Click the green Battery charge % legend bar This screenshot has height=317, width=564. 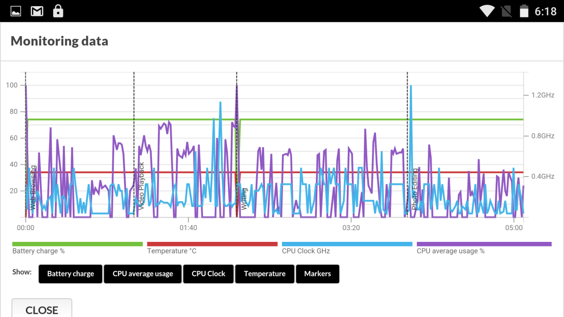point(78,244)
